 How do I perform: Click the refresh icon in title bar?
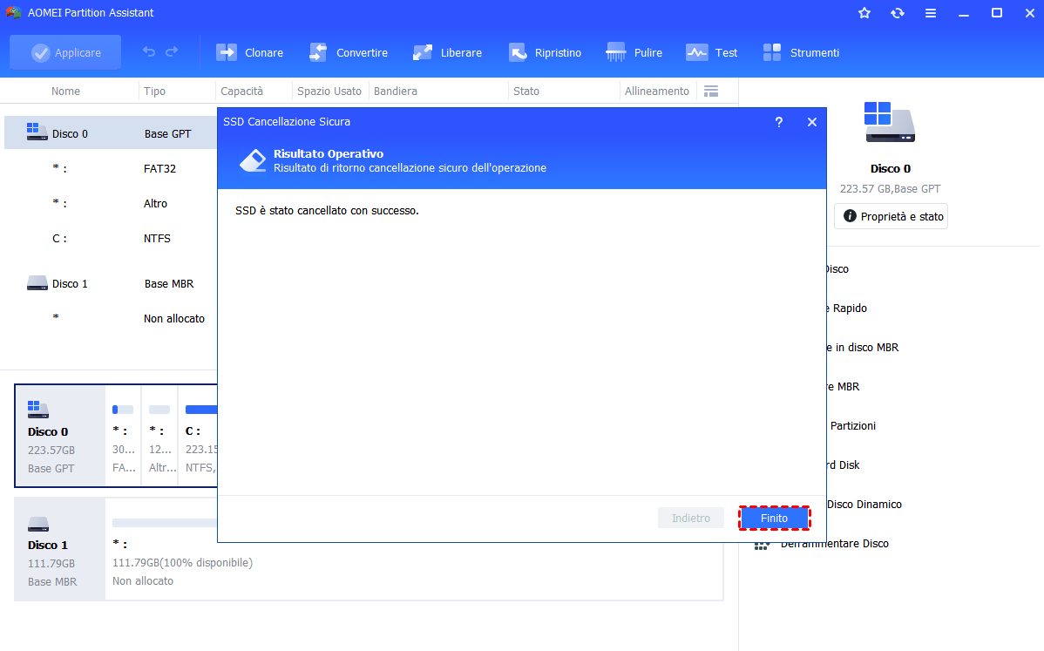click(x=898, y=13)
